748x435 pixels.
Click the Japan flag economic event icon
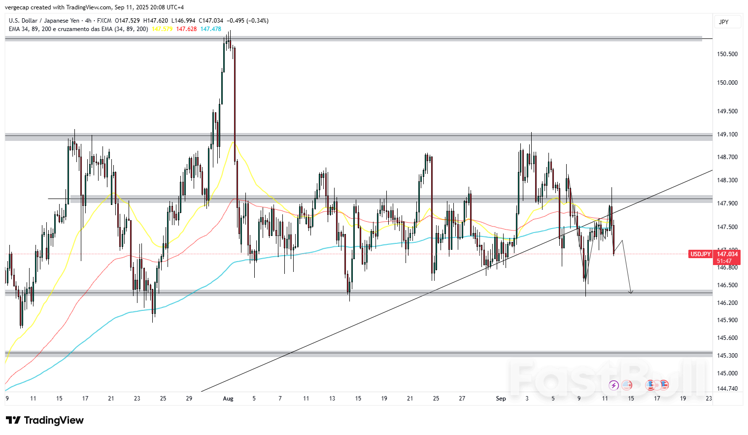click(657, 385)
